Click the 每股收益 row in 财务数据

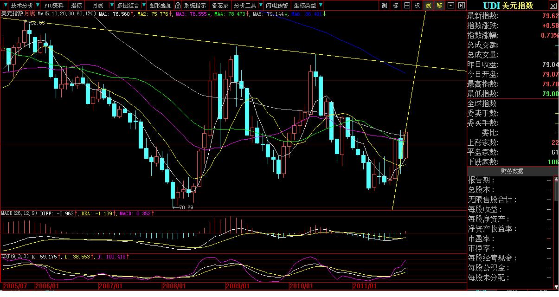(510, 209)
